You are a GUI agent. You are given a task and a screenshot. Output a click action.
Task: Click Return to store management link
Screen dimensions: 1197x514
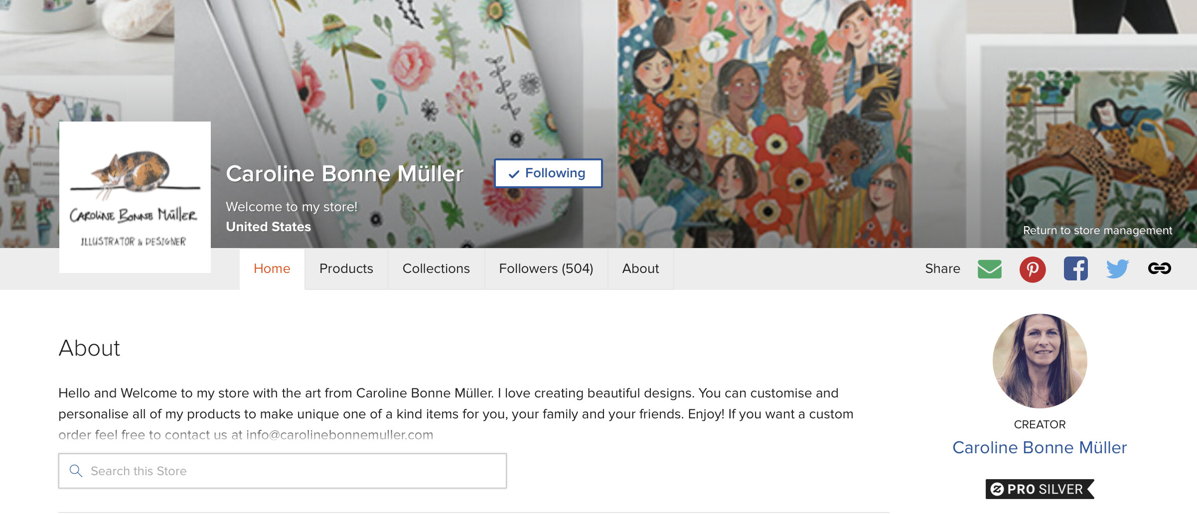[1097, 231]
